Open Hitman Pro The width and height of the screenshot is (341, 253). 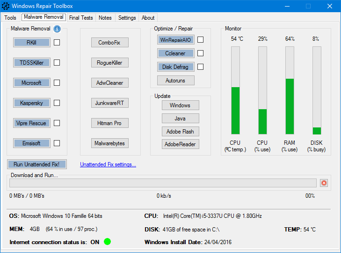click(x=110, y=123)
